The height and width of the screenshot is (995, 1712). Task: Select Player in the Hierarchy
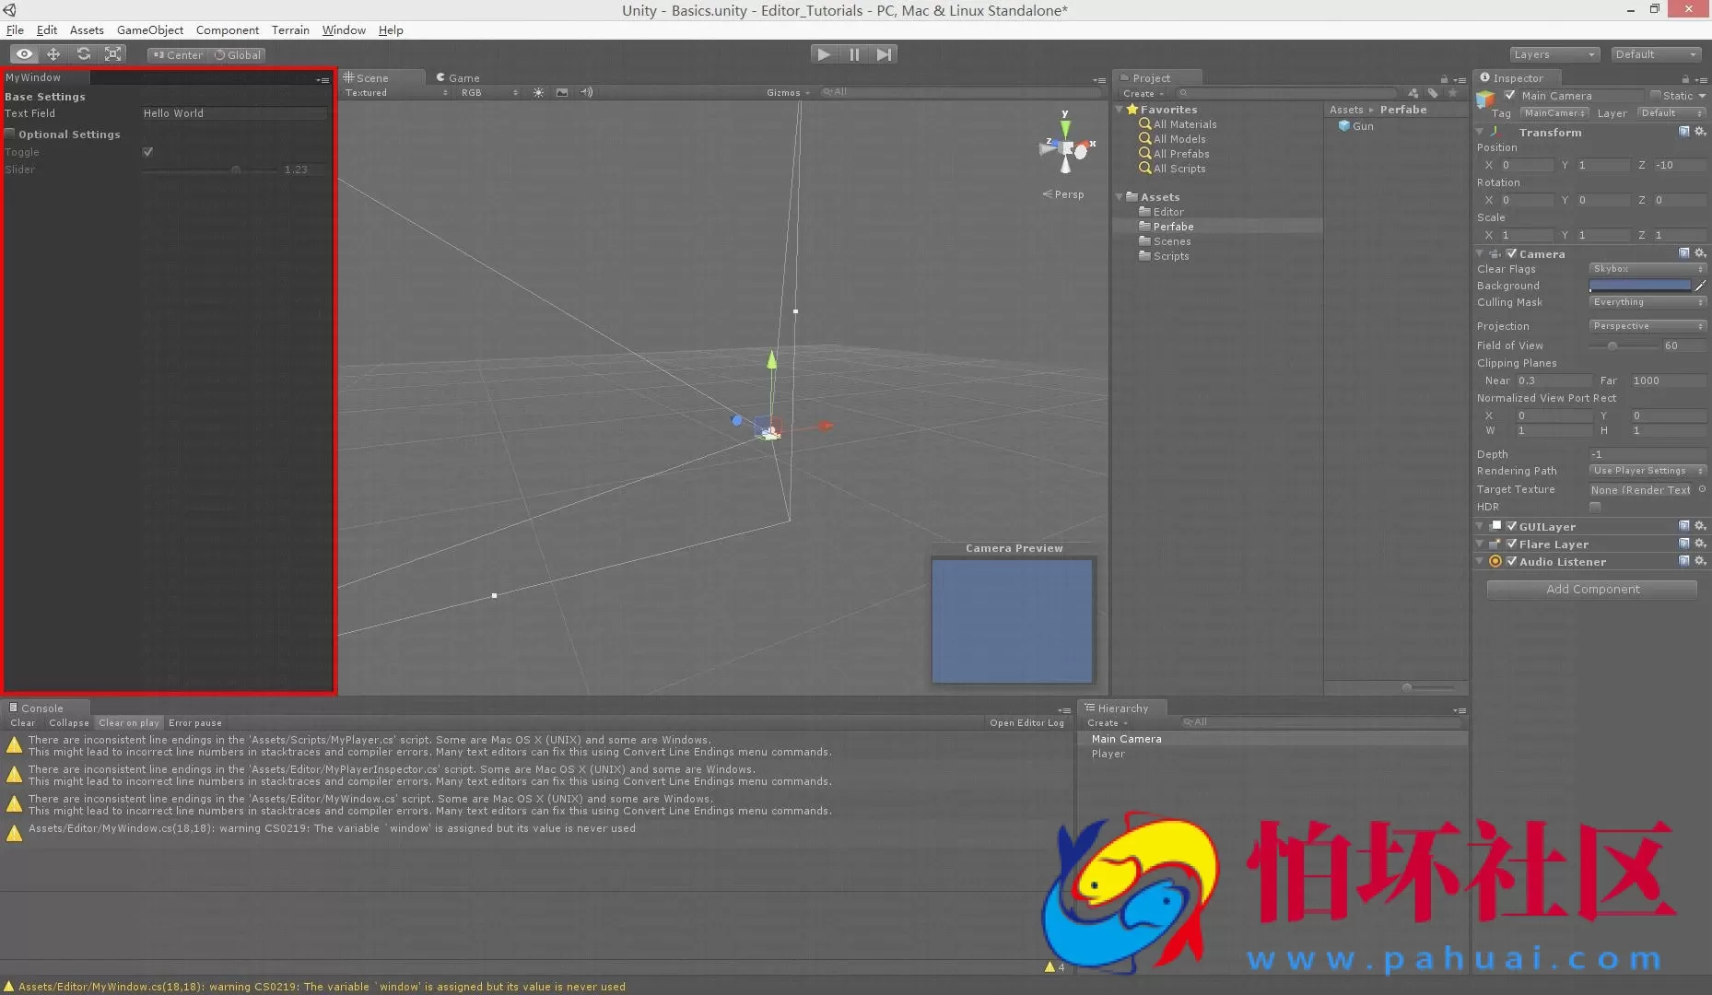[x=1108, y=754]
